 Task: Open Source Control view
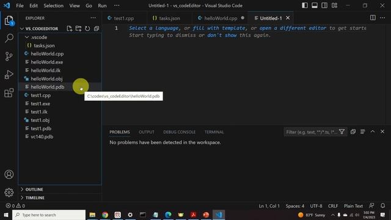coord(9,56)
